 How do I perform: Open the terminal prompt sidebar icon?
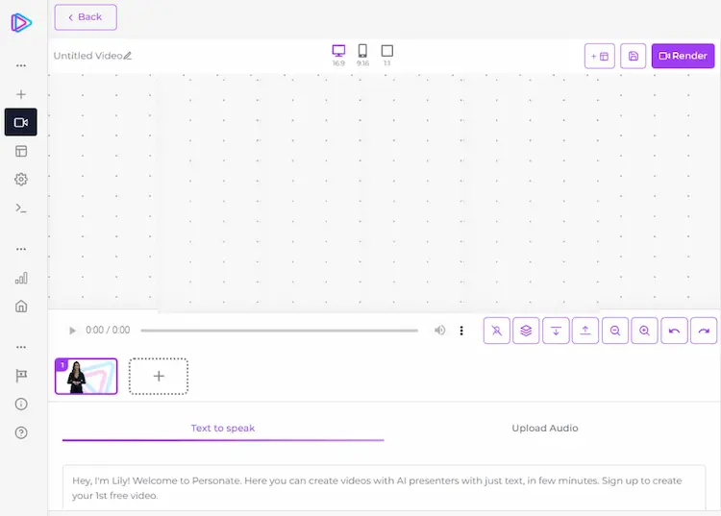click(x=21, y=209)
